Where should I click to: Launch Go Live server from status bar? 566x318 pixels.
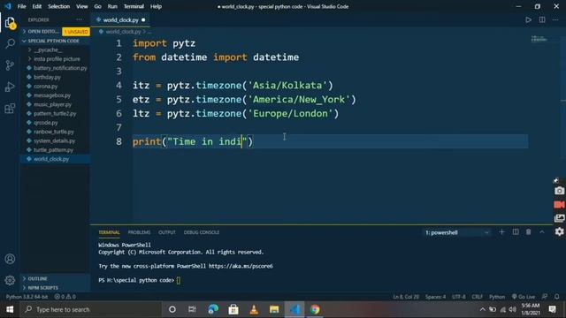pyautogui.click(x=524, y=297)
